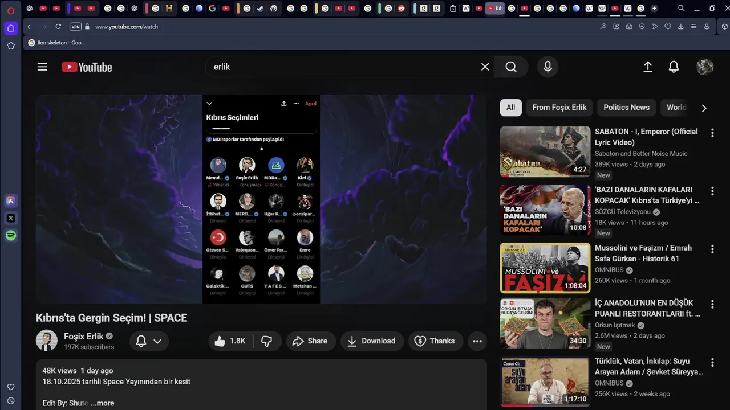Open the Opera sidebar home start page

[x=10, y=28]
